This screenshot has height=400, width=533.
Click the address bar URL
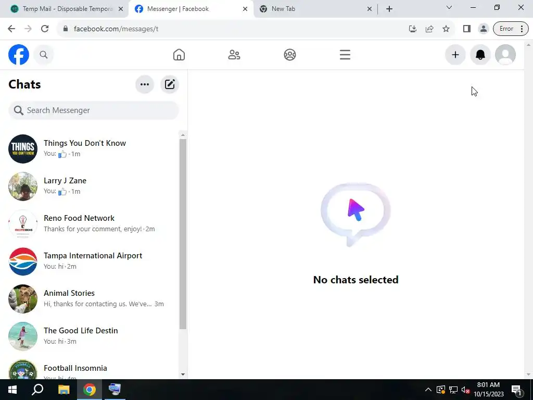(116, 29)
